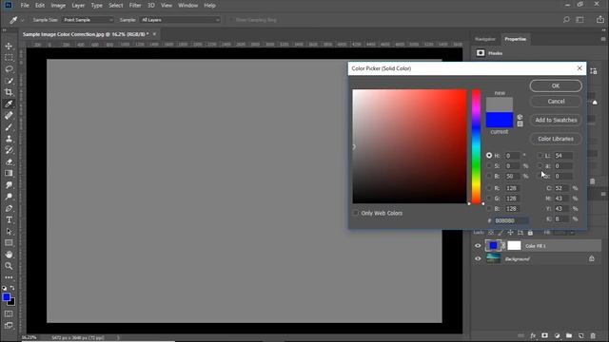
Task: Enable the Only Web Colors checkbox
Action: tap(355, 213)
